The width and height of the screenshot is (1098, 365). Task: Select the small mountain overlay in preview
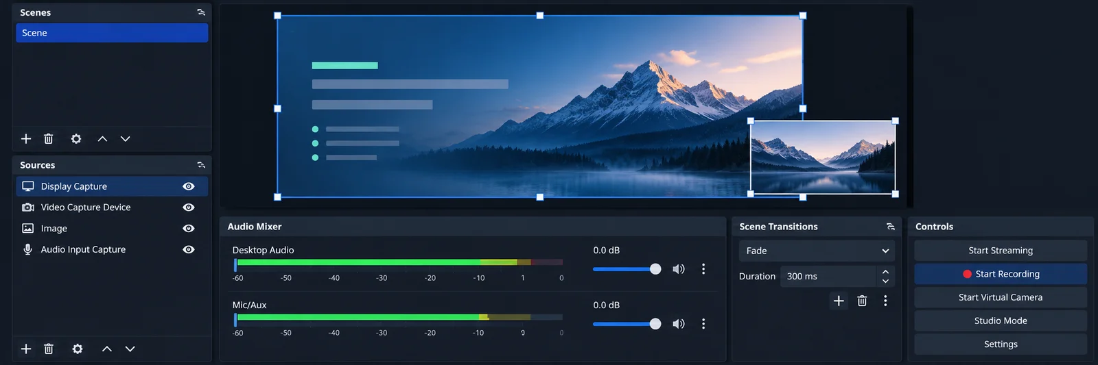point(823,158)
